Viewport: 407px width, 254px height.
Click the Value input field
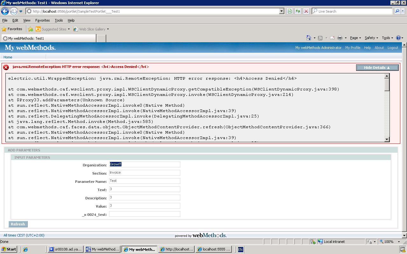coord(145,206)
